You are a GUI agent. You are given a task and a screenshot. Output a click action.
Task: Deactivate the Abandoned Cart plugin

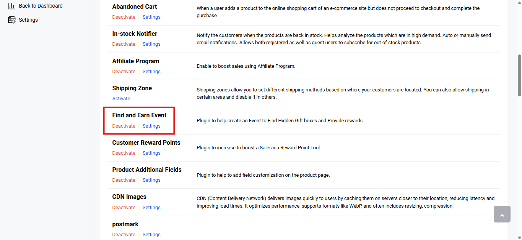pos(124,17)
